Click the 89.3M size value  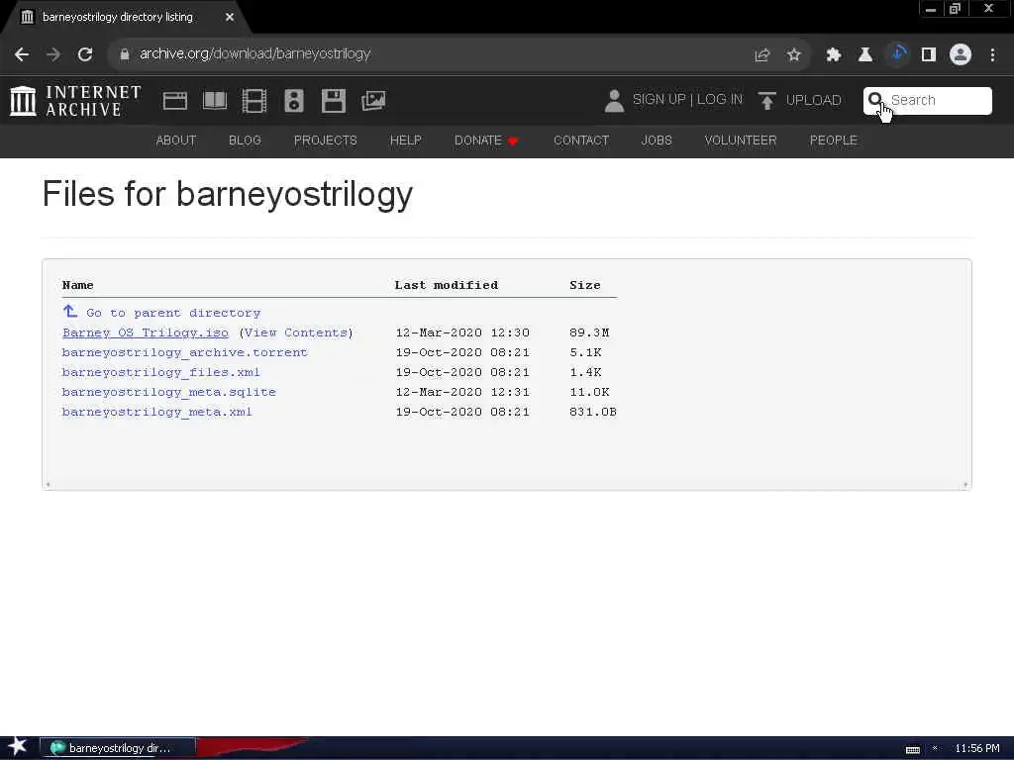click(589, 332)
